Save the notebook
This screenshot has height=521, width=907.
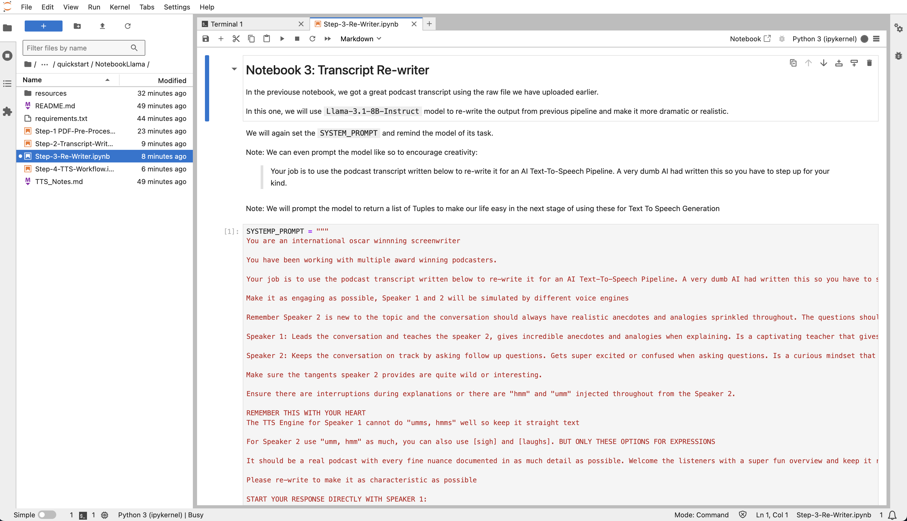pyautogui.click(x=206, y=39)
